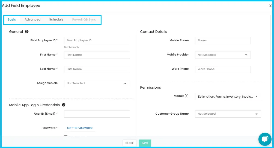Expand the Module(s) dropdown

(x=228, y=97)
